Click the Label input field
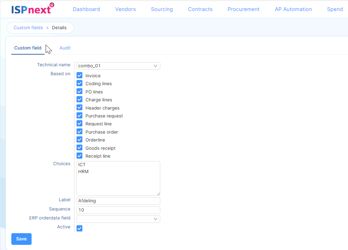The width and height of the screenshot is (348, 250). [118, 201]
